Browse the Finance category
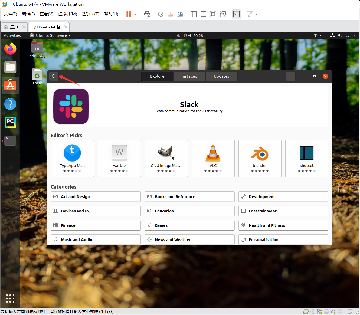This screenshot has height=315, width=360. pos(96,225)
